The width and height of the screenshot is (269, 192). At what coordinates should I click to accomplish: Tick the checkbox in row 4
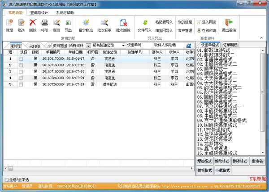[x=21, y=78]
